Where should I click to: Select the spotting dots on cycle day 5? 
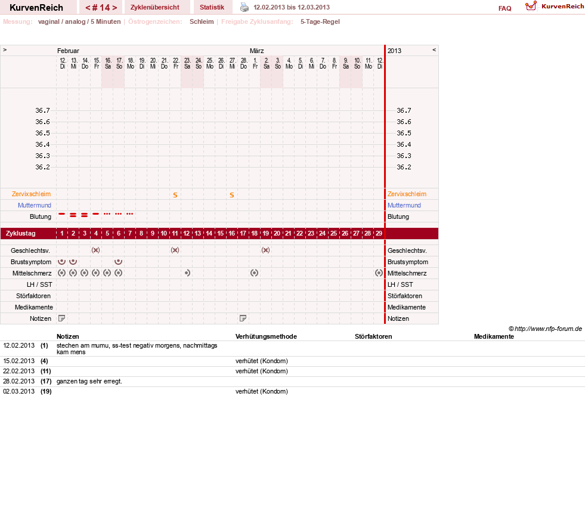(107, 213)
